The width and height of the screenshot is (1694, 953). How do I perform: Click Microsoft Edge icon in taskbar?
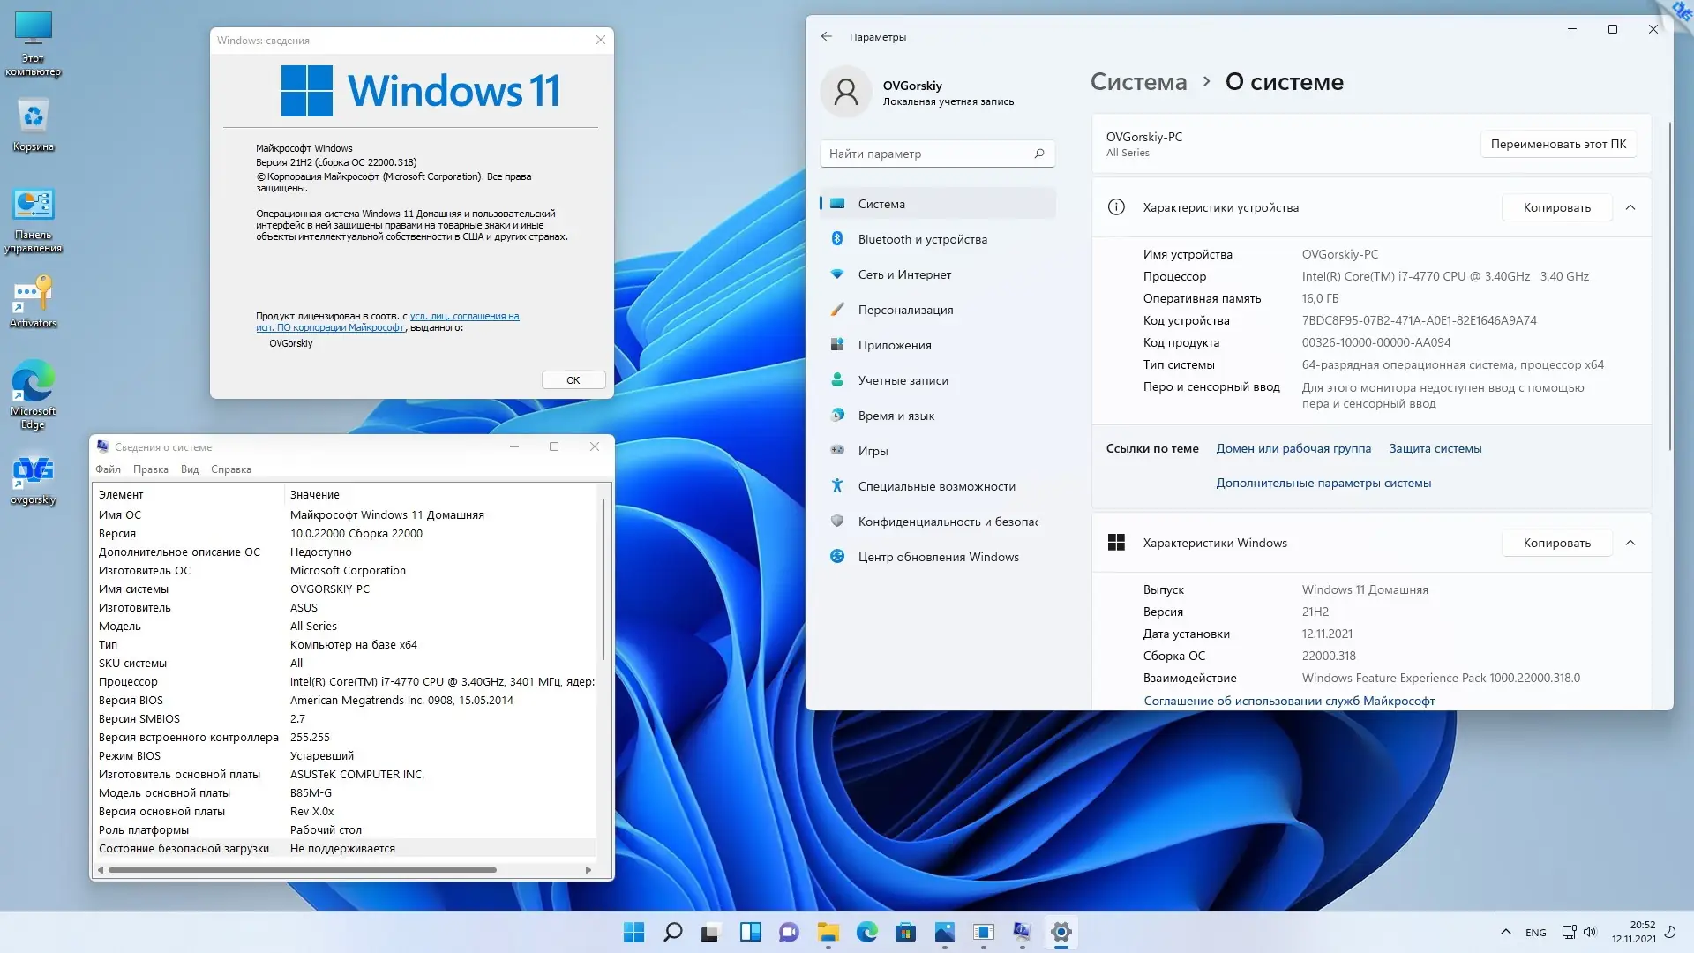(x=867, y=932)
